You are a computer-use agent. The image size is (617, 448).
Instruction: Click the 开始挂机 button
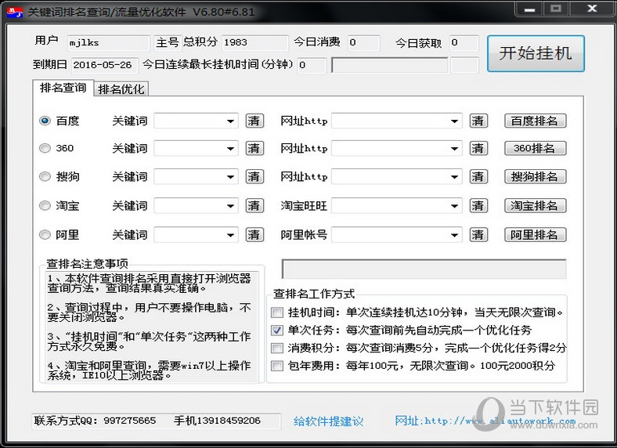click(536, 53)
